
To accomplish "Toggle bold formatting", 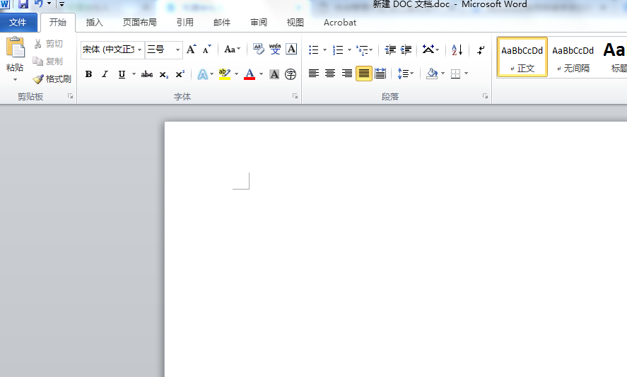I will [x=89, y=74].
